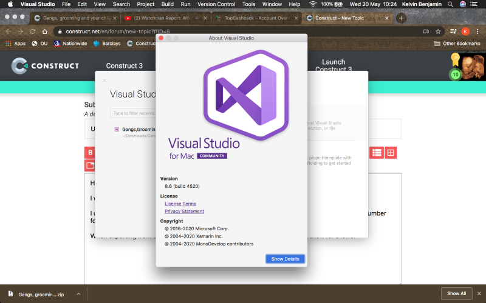Screen dimensions: 486x303
Task: Open the File menu
Action: (x=66, y=4)
